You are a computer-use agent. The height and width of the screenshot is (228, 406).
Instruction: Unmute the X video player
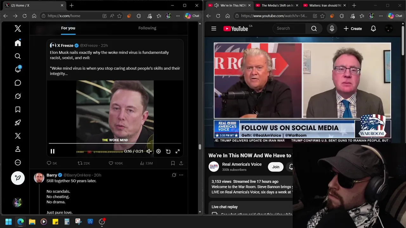tap(149, 151)
